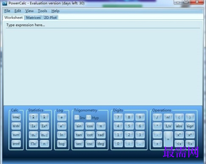The image size is (206, 164).
Task: Click digit 0
Action: point(118,144)
